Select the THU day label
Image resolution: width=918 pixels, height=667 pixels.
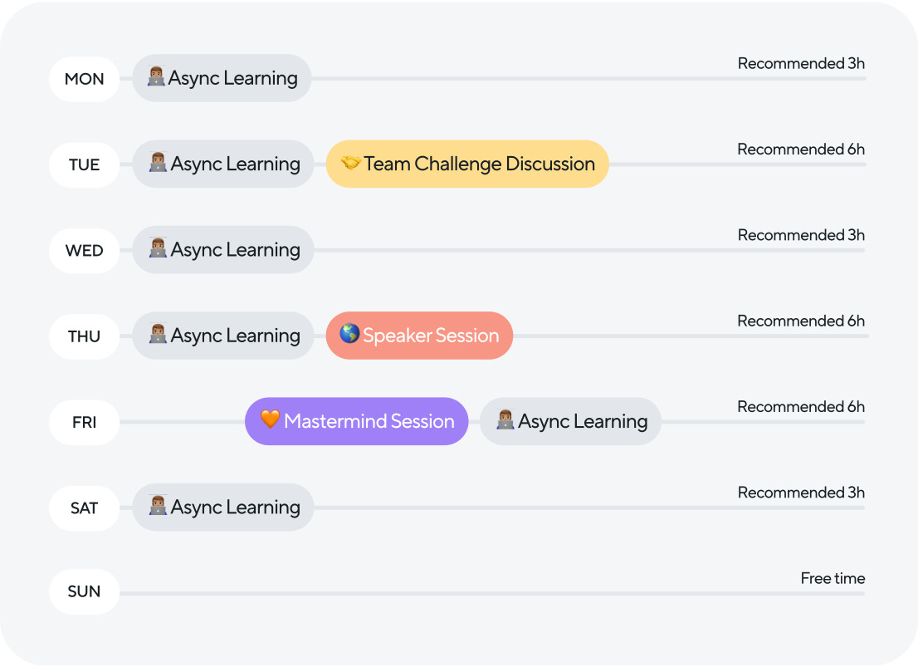point(85,336)
